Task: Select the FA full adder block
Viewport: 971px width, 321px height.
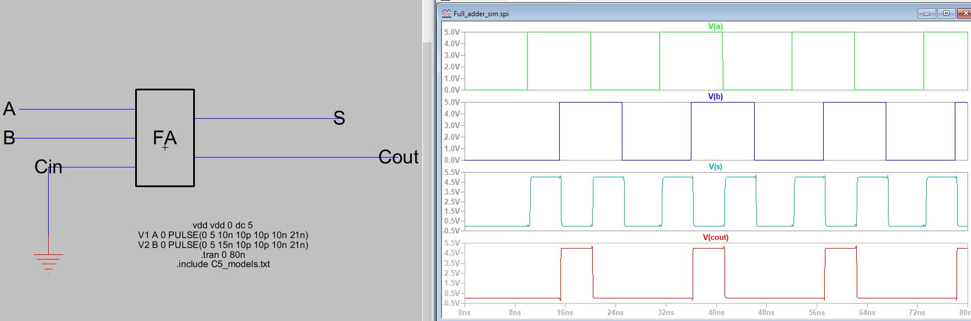Action: tap(165, 138)
